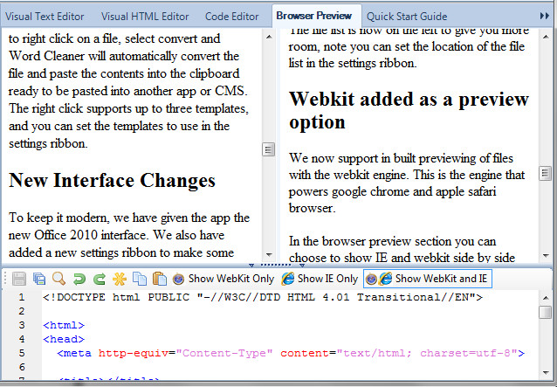Click the green Undo arrow

[x=79, y=279]
